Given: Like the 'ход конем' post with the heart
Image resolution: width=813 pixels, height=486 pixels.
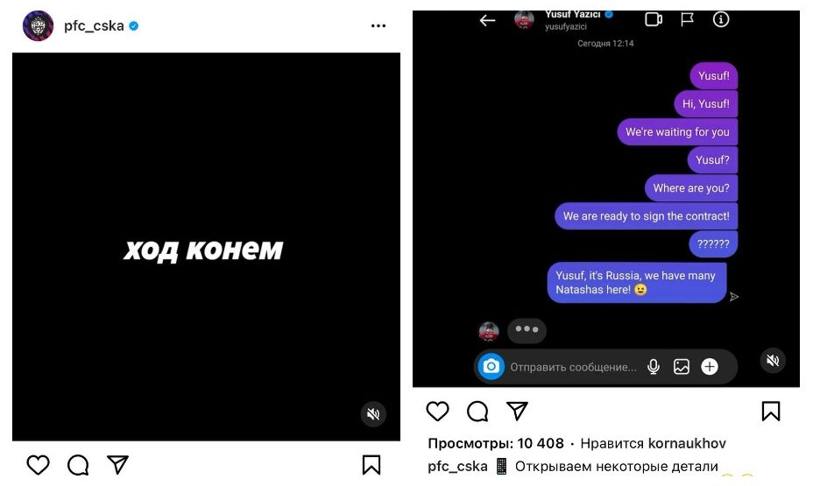Looking at the screenshot, I should coord(38,465).
